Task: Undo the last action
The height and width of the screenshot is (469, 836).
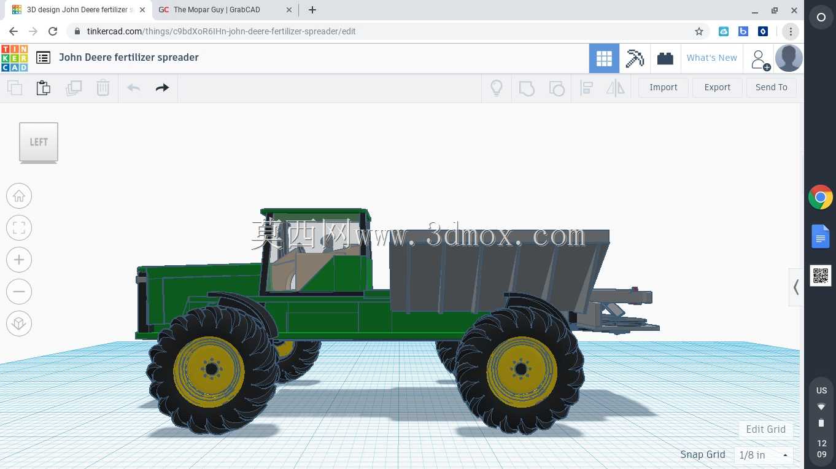Action: pyautogui.click(x=133, y=88)
